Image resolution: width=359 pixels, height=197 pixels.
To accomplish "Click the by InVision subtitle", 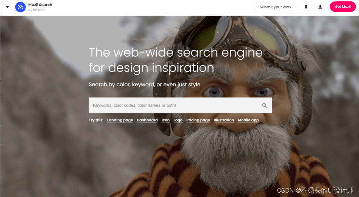I will tap(37, 10).
